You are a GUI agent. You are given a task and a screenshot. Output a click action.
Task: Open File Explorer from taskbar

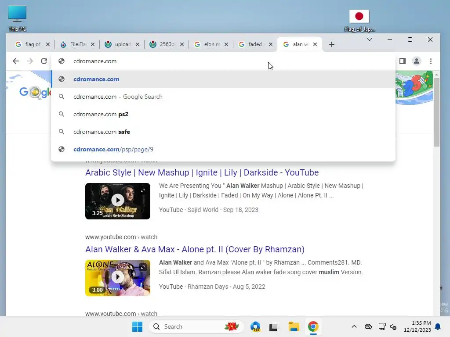[x=294, y=326]
